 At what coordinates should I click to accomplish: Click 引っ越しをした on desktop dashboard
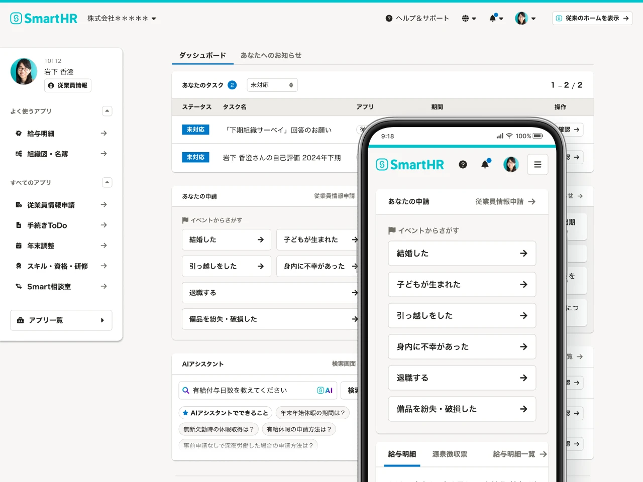(x=227, y=266)
